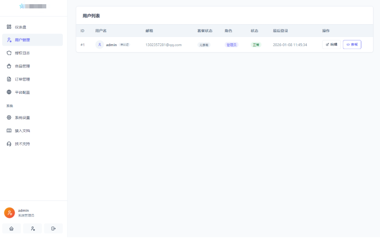Screen dimensions: 380x241
Task: Click the orange admin avatar in sidebar footer
Action: 9,213
